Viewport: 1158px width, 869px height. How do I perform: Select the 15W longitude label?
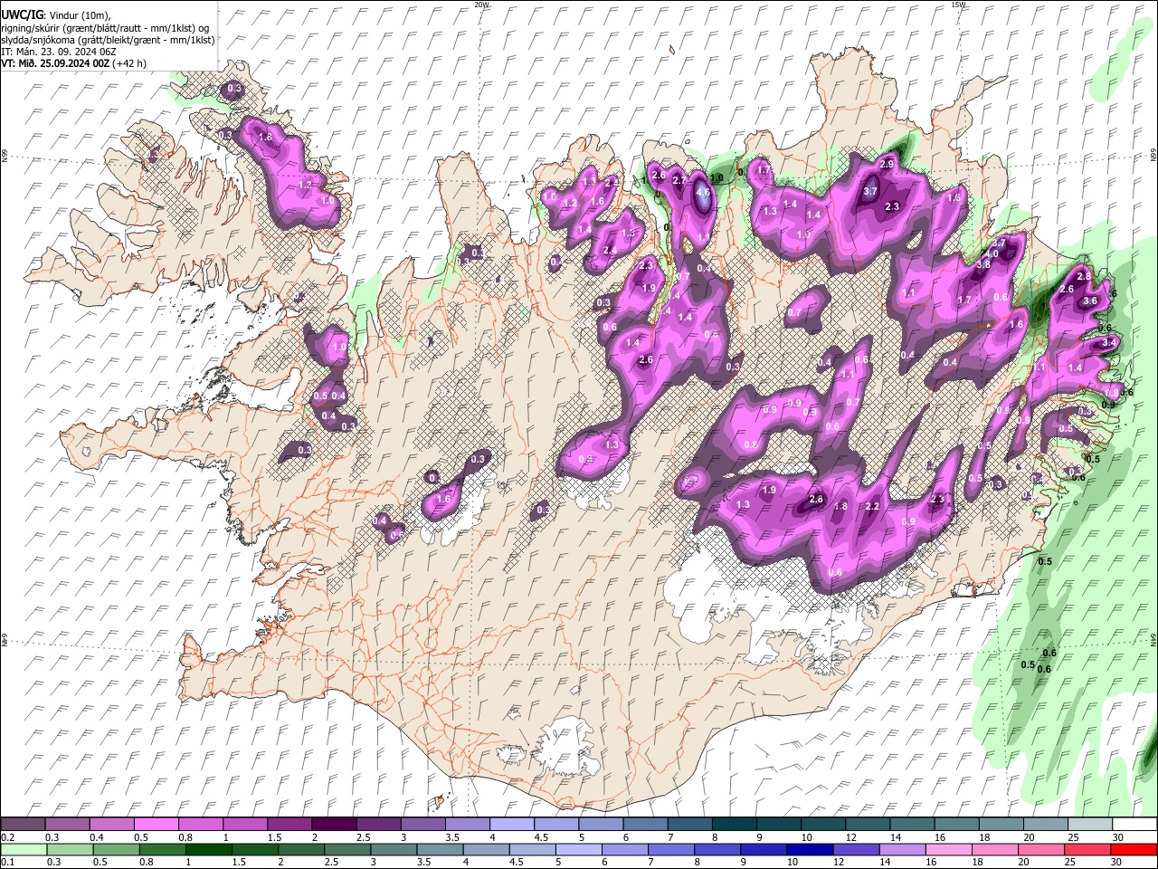pyautogui.click(x=958, y=5)
